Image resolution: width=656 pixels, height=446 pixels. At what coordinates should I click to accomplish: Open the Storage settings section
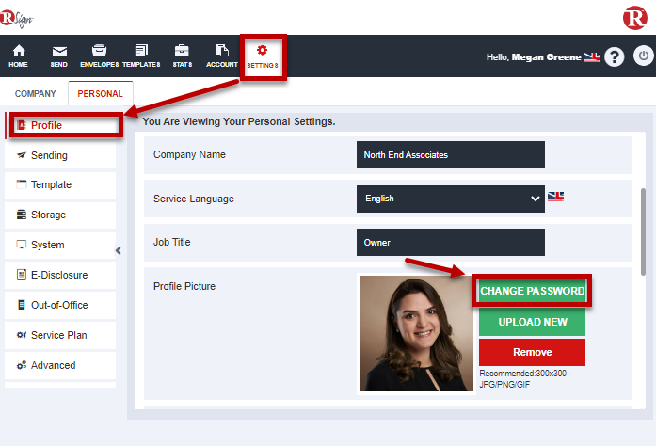coord(60,215)
